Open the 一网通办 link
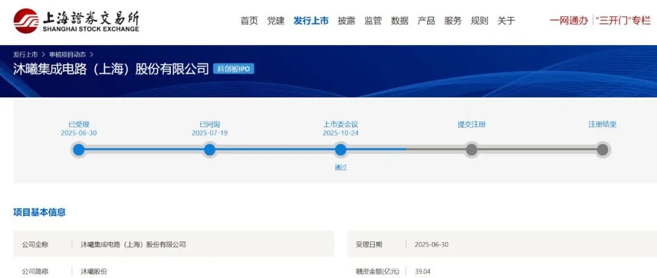 coord(569,21)
